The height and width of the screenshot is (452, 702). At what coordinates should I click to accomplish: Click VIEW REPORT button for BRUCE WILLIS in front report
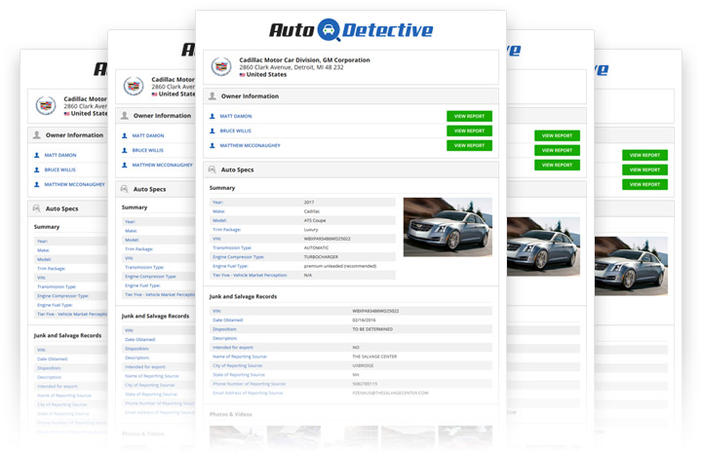(469, 131)
